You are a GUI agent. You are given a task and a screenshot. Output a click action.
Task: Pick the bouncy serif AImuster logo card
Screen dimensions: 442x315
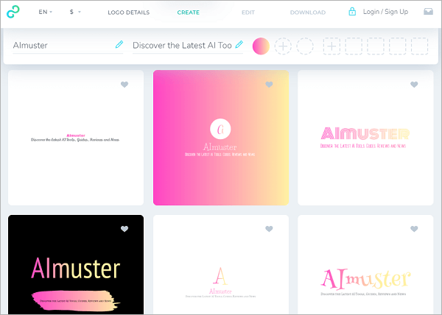pos(365,265)
